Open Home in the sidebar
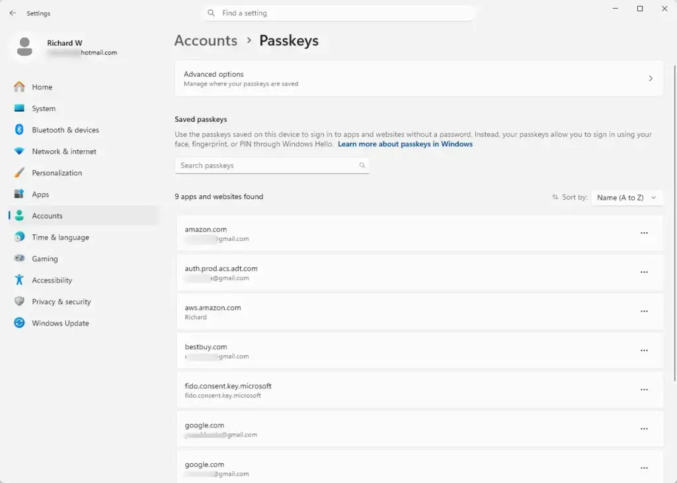The image size is (677, 483). click(x=84, y=87)
